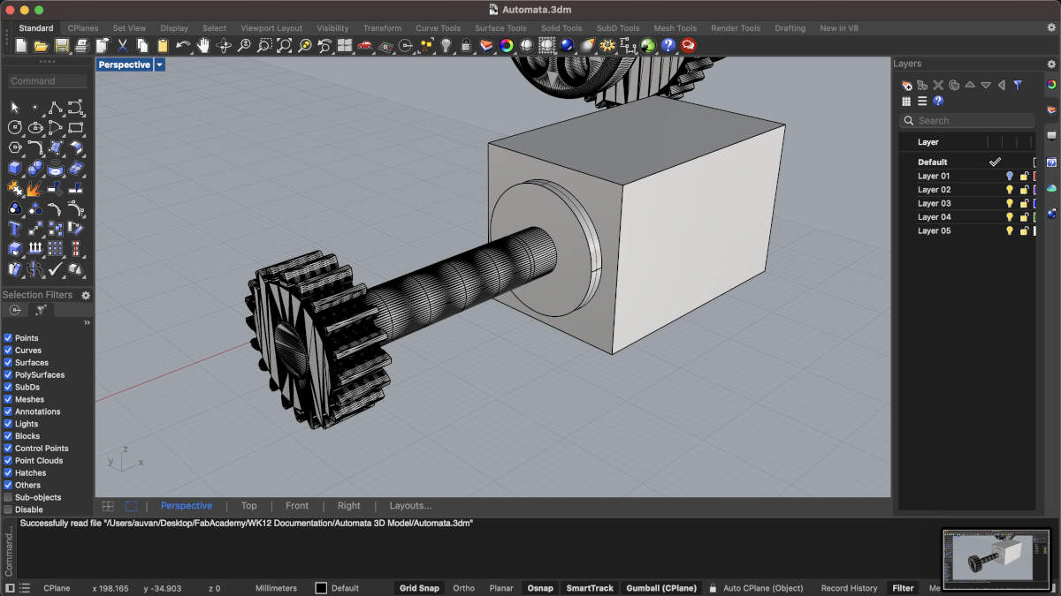The width and height of the screenshot is (1061, 596).
Task: Select the Polyline tool
Action: (x=56, y=107)
